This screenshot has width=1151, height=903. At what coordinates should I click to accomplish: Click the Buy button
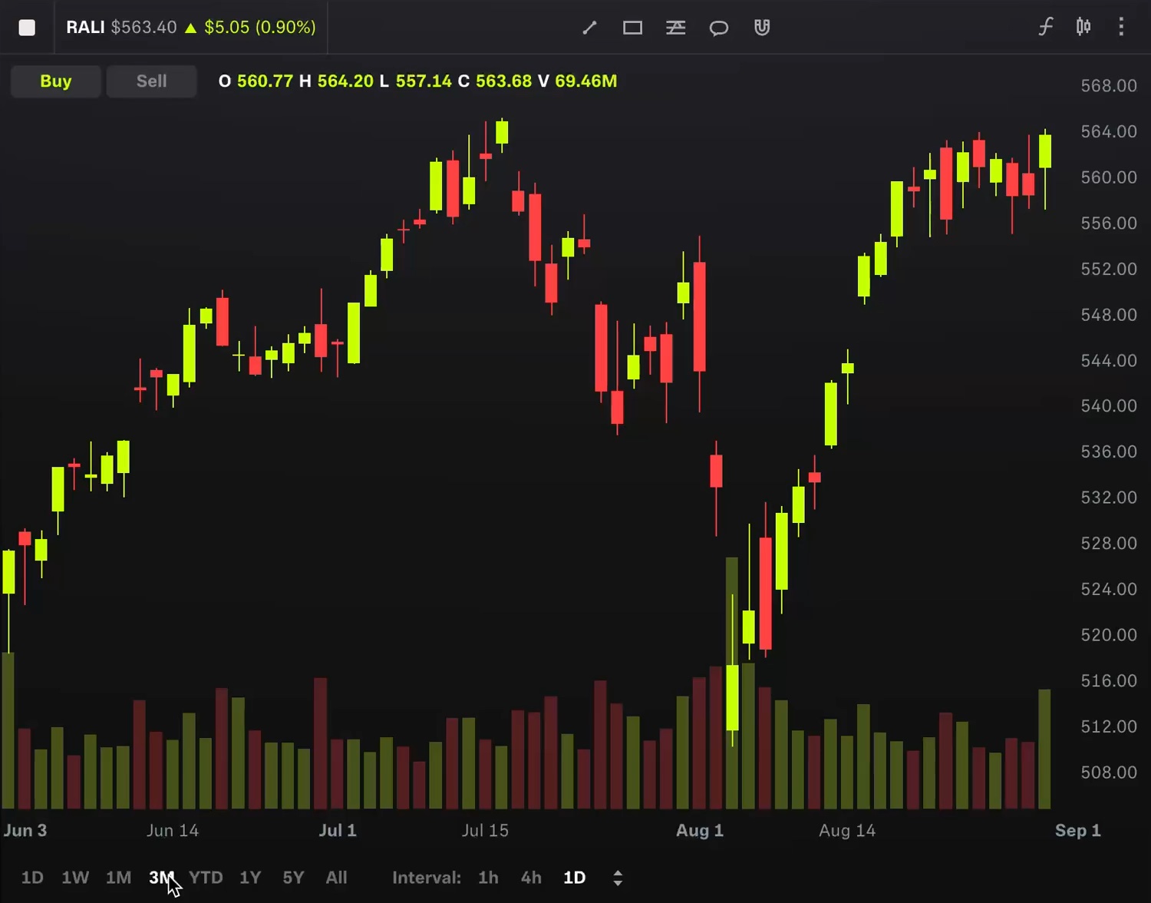pos(55,81)
